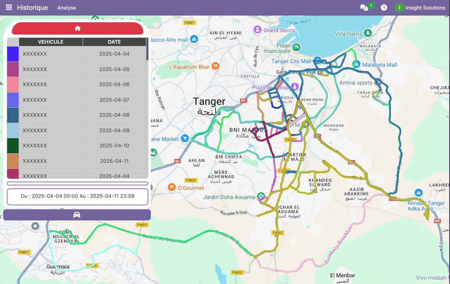Click the date range field Du 2025-04-04

(x=77, y=196)
